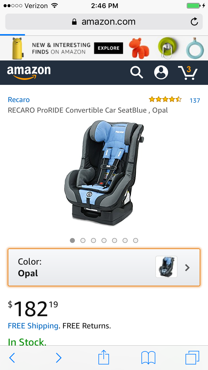208x370 pixels.
Task: Select the second image pagination dot
Action: tap(83, 240)
